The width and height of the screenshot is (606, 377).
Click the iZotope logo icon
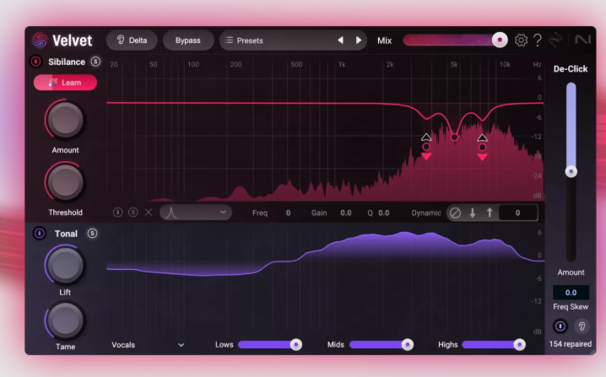555,40
